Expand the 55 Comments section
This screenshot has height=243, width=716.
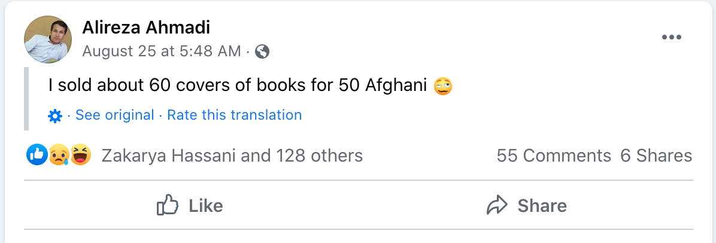pos(554,156)
